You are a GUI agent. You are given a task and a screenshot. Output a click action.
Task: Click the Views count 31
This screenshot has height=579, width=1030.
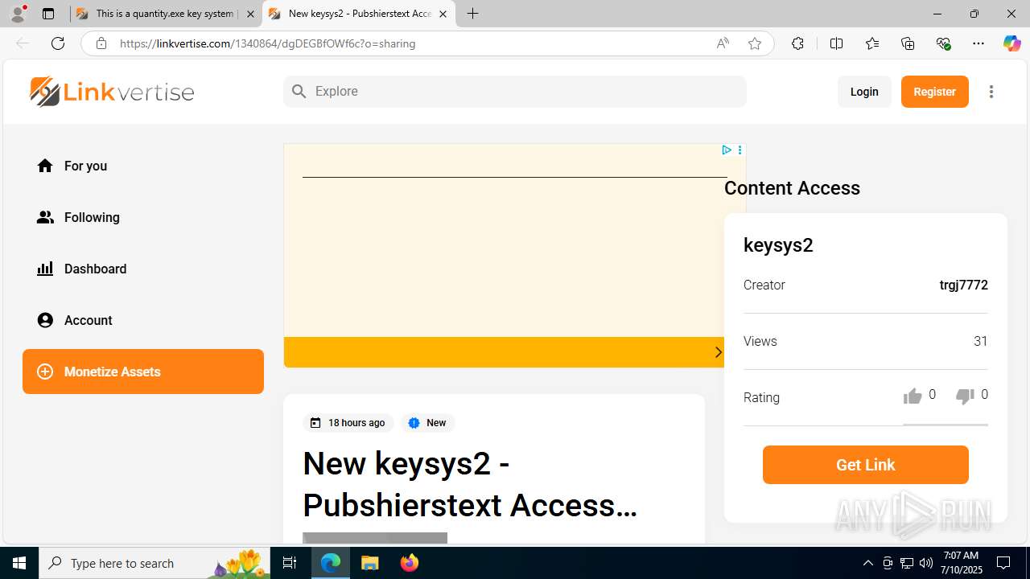980,341
